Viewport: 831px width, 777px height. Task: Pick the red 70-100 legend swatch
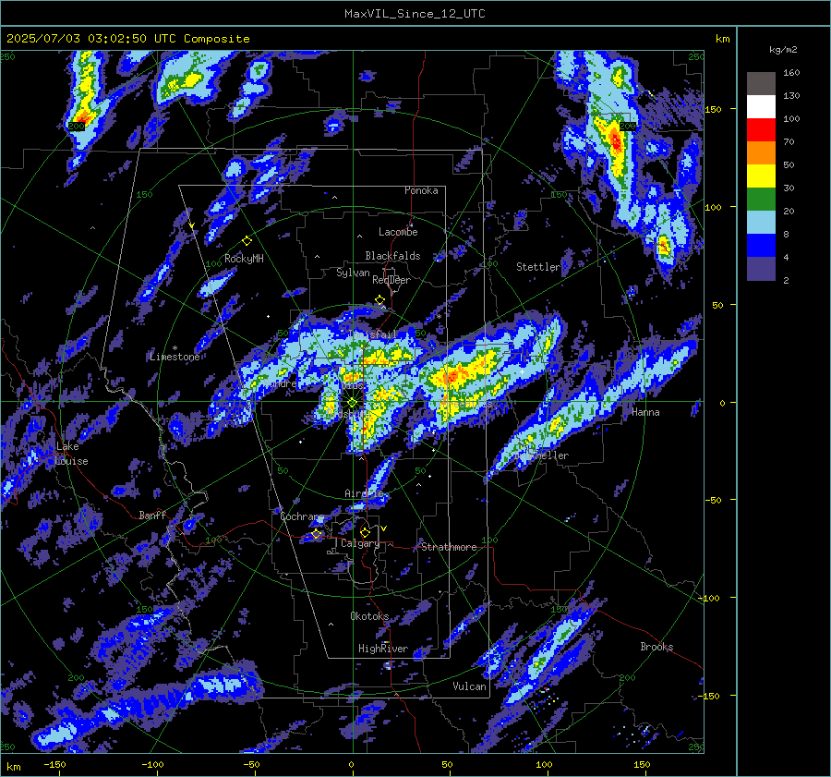[x=761, y=130]
